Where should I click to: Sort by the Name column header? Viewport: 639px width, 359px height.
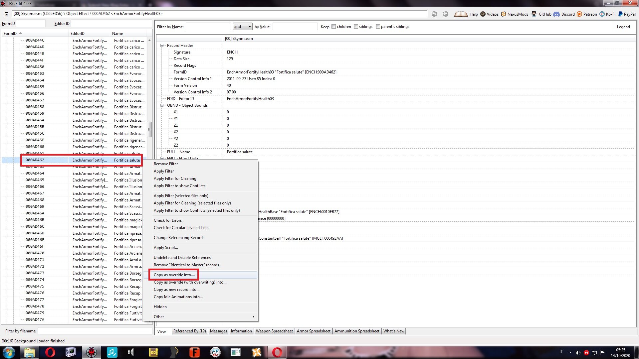(128, 34)
